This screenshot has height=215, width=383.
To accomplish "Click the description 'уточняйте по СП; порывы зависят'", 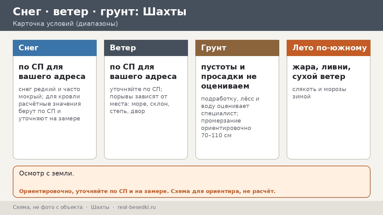I will coord(139,93).
